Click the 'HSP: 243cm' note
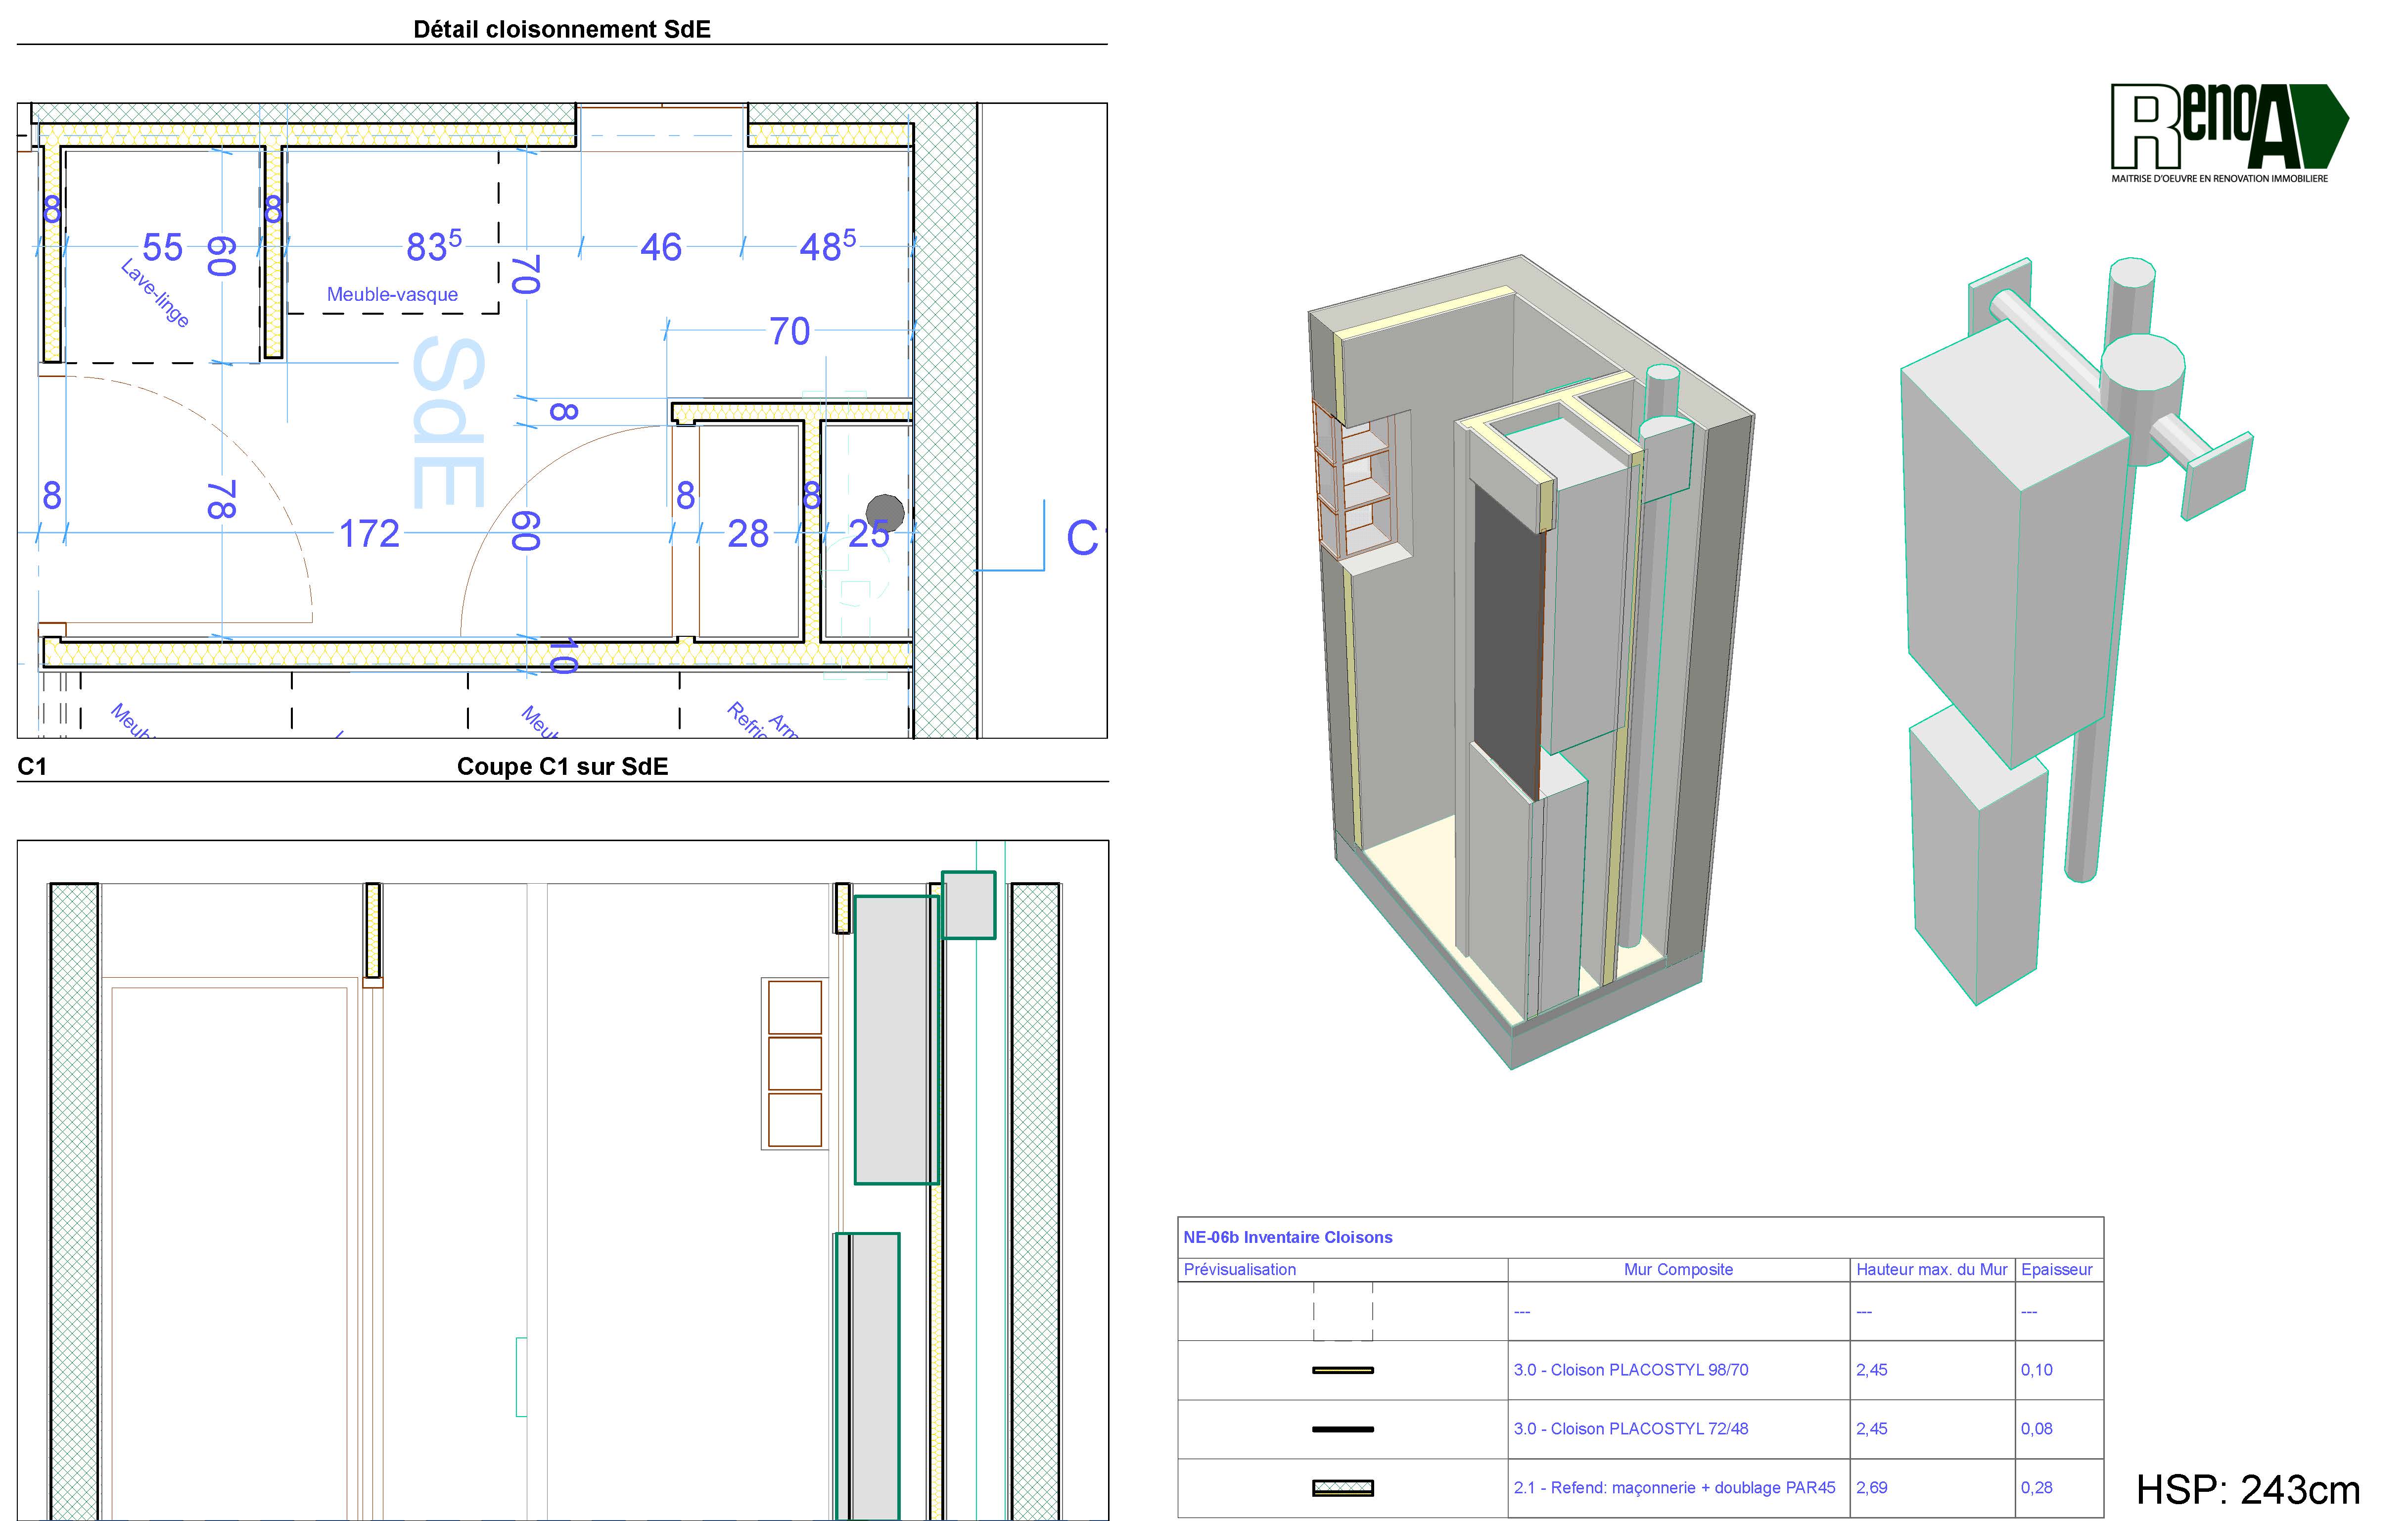The image size is (2408, 1521). pyautogui.click(x=2248, y=1489)
